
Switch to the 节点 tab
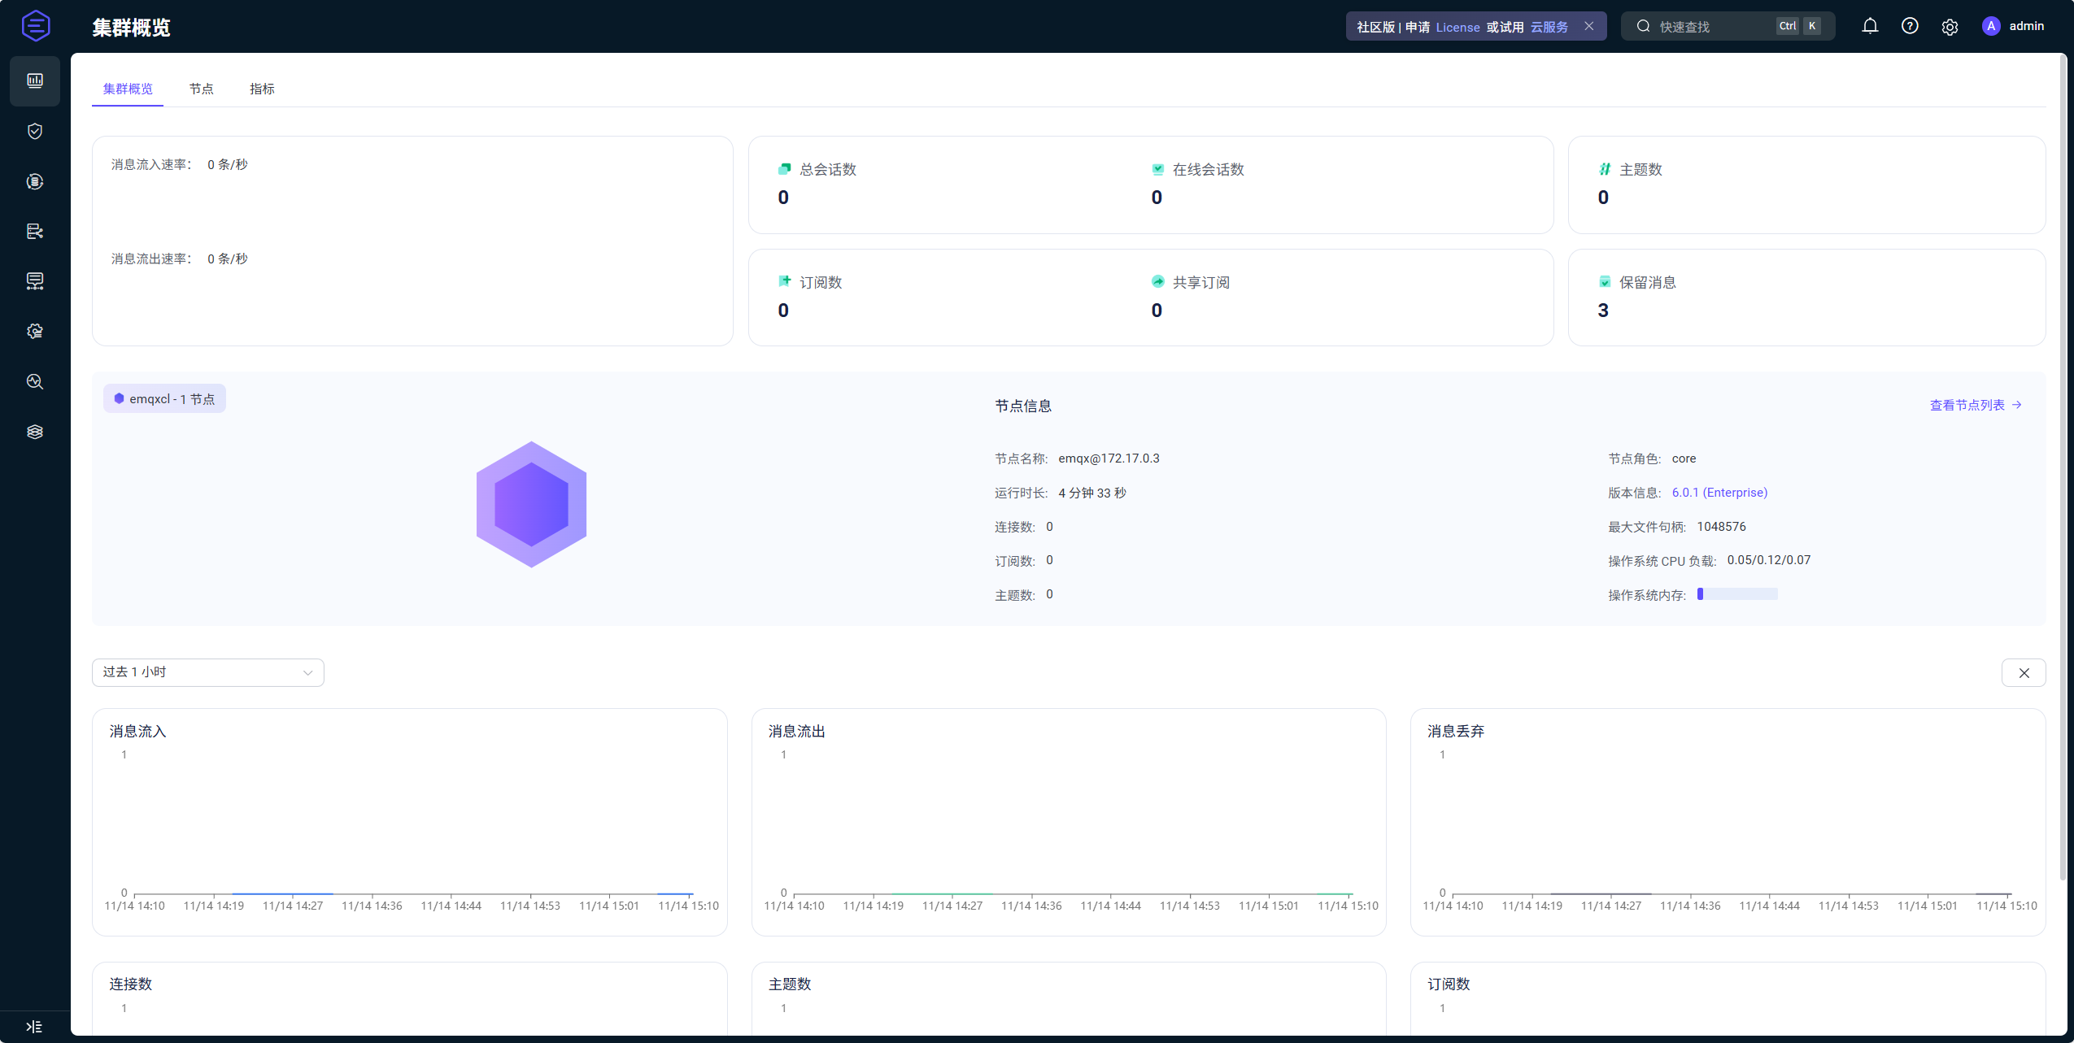201,89
